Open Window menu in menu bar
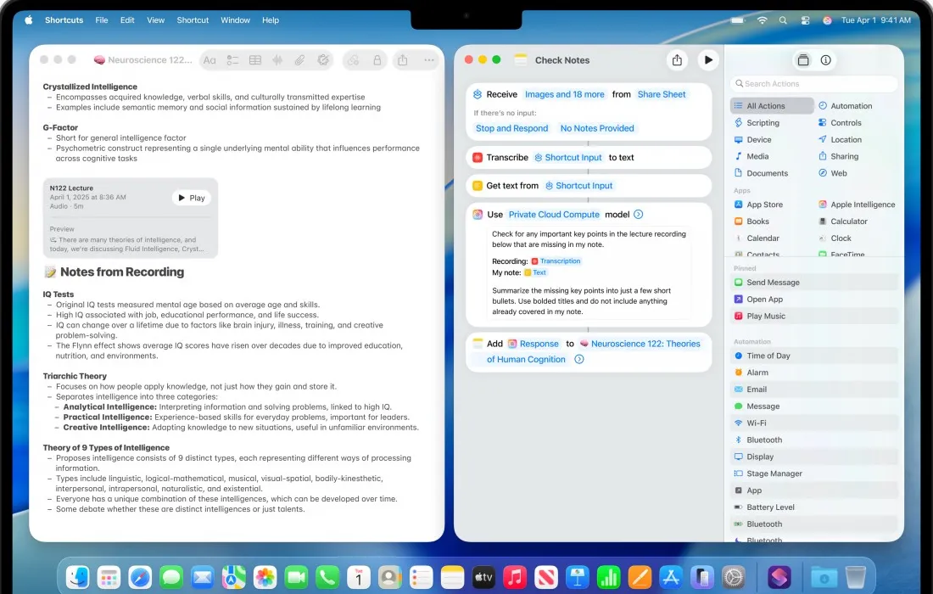Viewport: 933px width, 594px height. (x=236, y=20)
